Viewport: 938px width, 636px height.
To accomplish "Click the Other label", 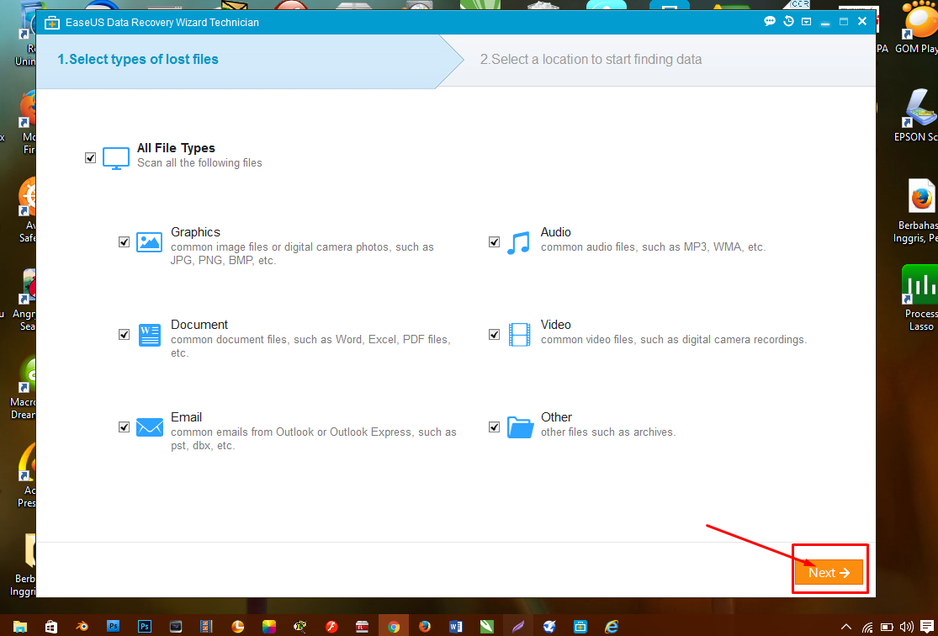I will point(556,417).
